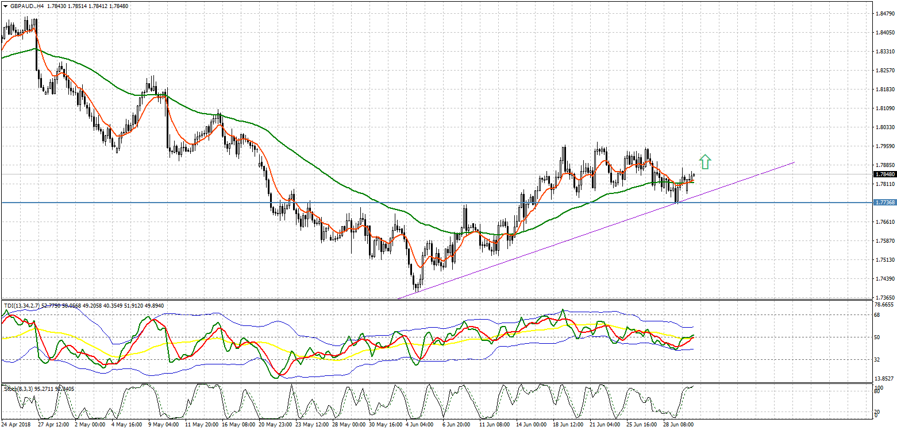Click the 1.77368 horizontal level price tag
The image size is (897, 431).
883,203
